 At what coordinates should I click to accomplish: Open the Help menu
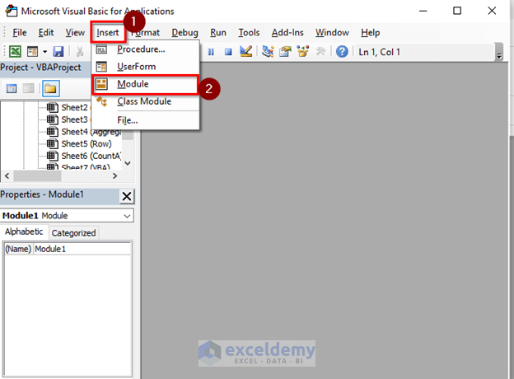pos(371,33)
